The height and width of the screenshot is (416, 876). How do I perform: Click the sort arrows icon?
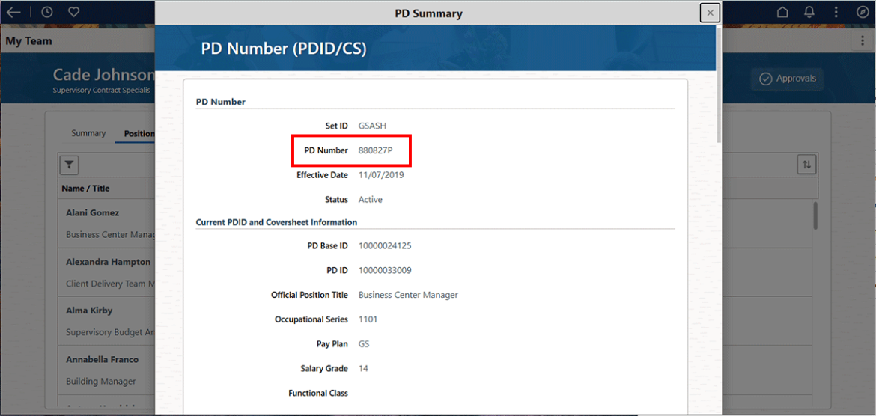tap(806, 165)
